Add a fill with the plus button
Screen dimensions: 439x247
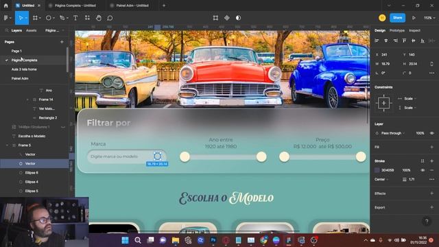click(431, 147)
